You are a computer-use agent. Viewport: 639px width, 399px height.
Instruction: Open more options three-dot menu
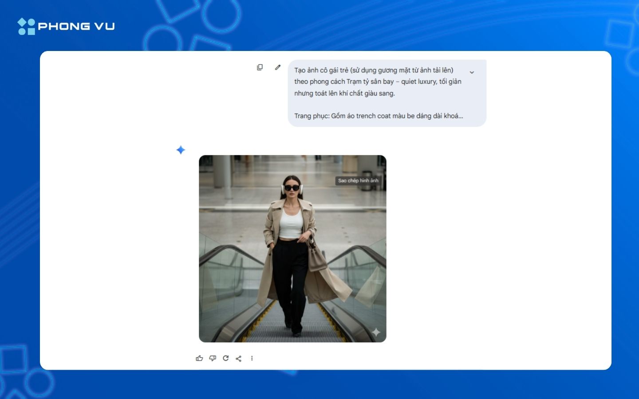pos(252,358)
